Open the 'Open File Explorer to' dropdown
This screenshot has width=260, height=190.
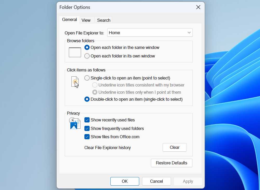pyautogui.click(x=150, y=33)
